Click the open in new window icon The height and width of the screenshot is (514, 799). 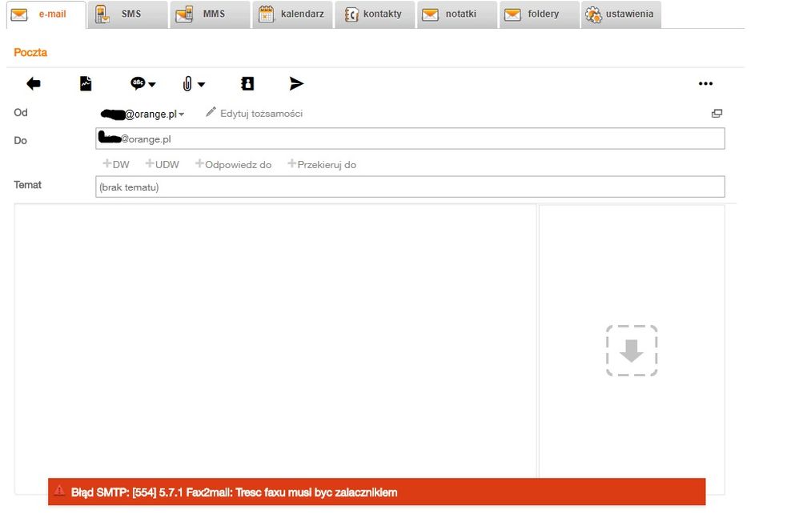pos(717,114)
